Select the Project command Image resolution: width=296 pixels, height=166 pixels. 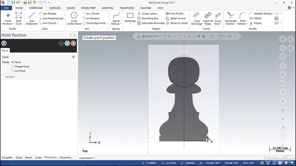pyautogui.click(x=256, y=23)
